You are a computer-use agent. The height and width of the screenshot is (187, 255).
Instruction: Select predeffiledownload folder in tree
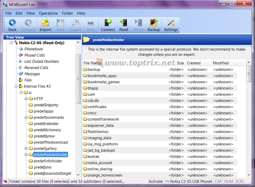(x=51, y=142)
